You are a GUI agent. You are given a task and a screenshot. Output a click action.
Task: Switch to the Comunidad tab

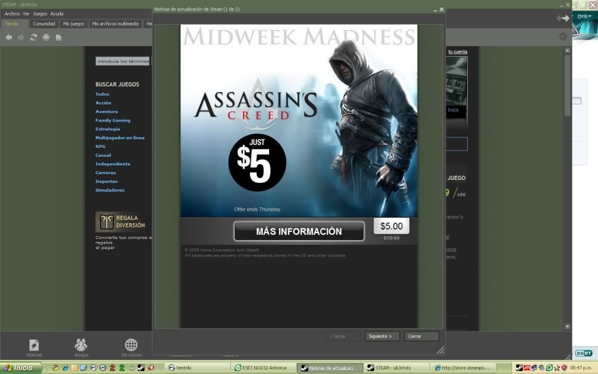point(44,23)
